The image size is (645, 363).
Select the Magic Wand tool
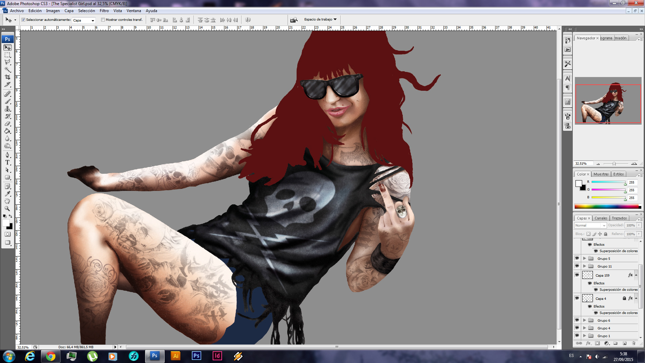point(7,70)
